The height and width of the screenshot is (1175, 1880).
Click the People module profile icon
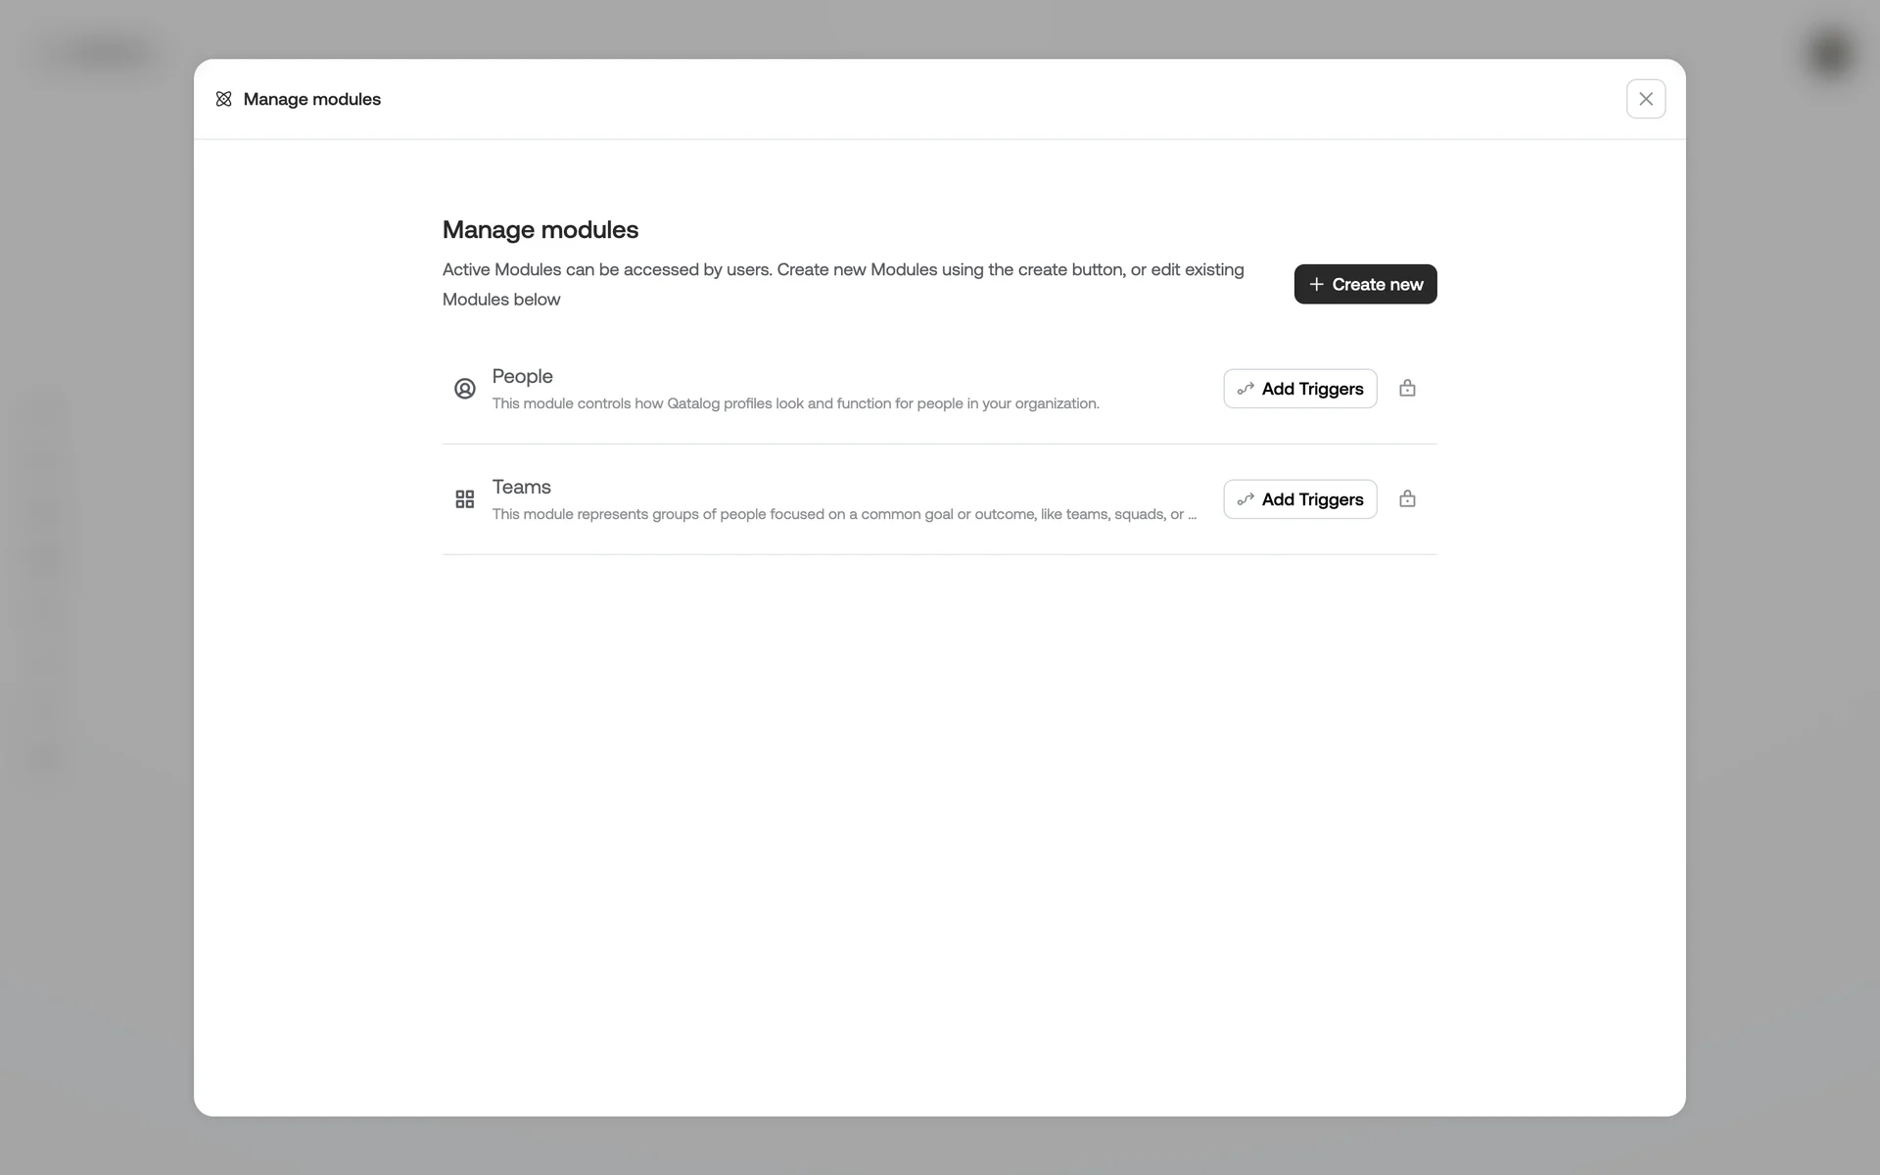[465, 389]
